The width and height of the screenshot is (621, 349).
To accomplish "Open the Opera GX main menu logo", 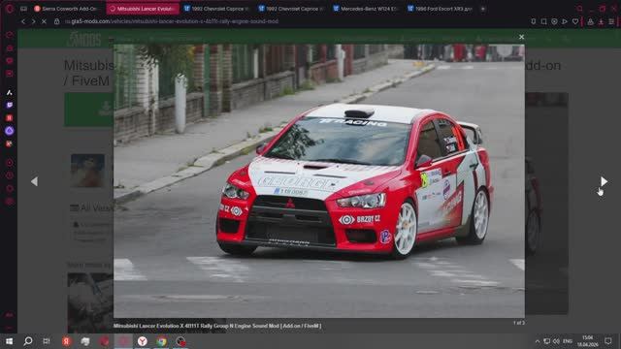I will pos(10,9).
